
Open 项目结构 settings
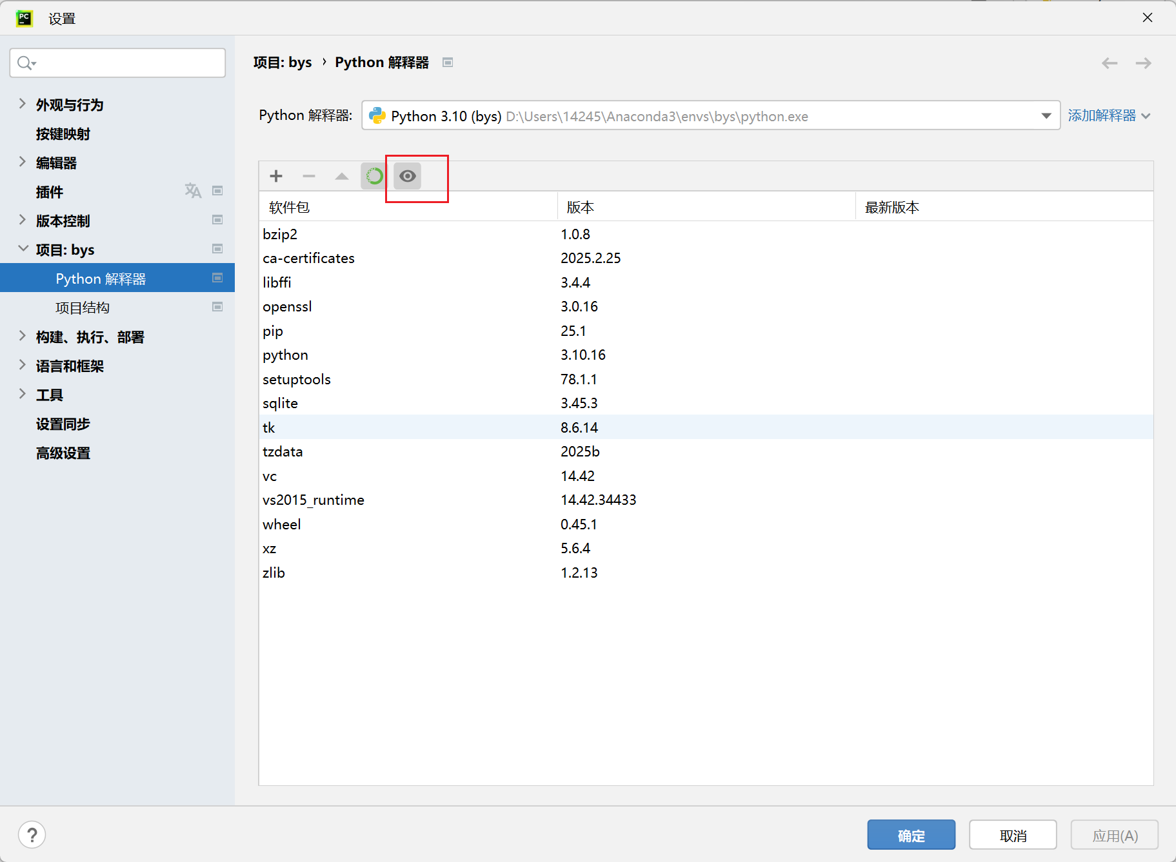pos(83,308)
